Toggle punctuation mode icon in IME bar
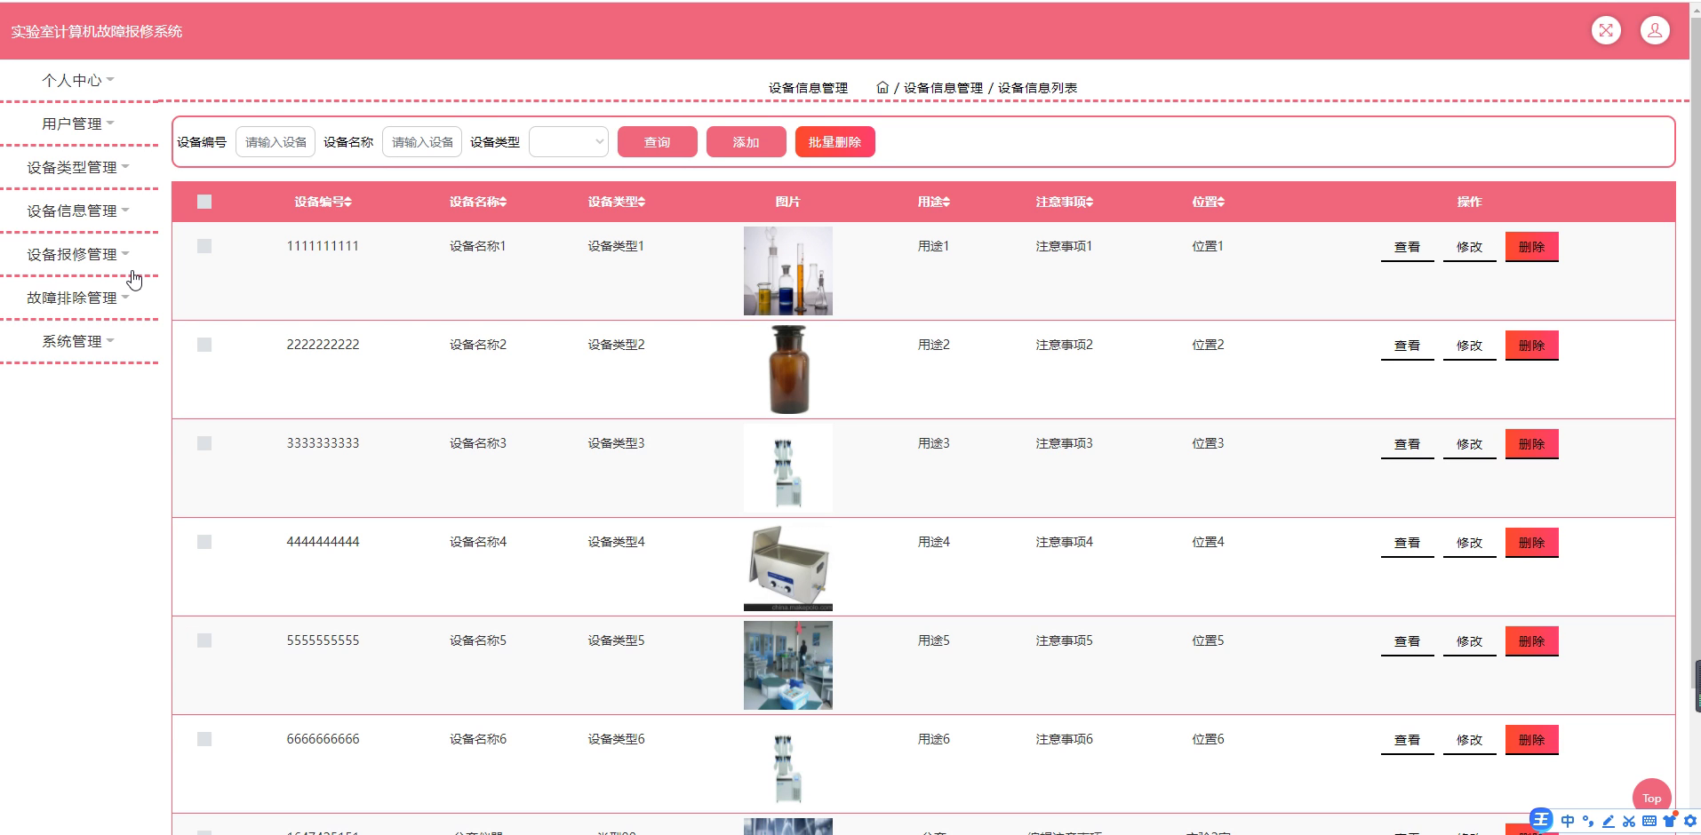This screenshot has width=1701, height=835. [1588, 821]
